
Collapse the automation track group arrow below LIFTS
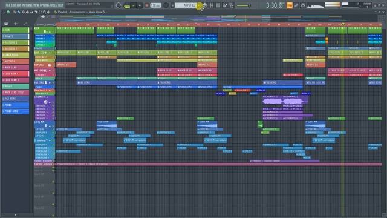tap(50, 140)
